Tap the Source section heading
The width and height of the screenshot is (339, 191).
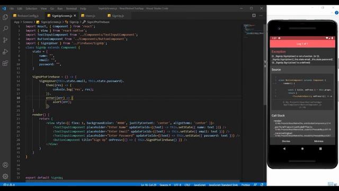tap(276, 70)
